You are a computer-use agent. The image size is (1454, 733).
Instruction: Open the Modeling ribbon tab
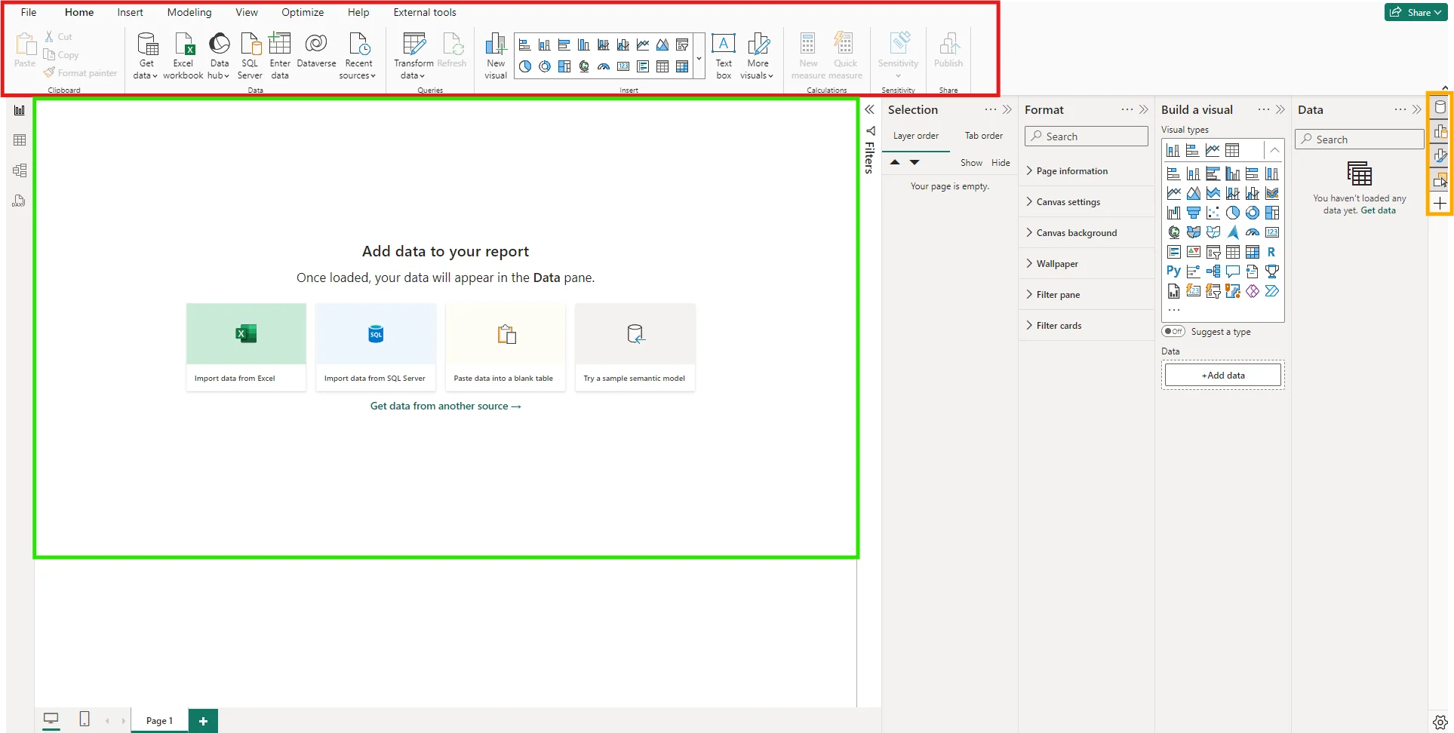(189, 12)
